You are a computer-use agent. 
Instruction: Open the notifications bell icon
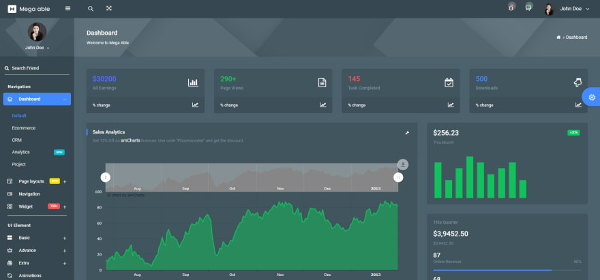point(511,8)
